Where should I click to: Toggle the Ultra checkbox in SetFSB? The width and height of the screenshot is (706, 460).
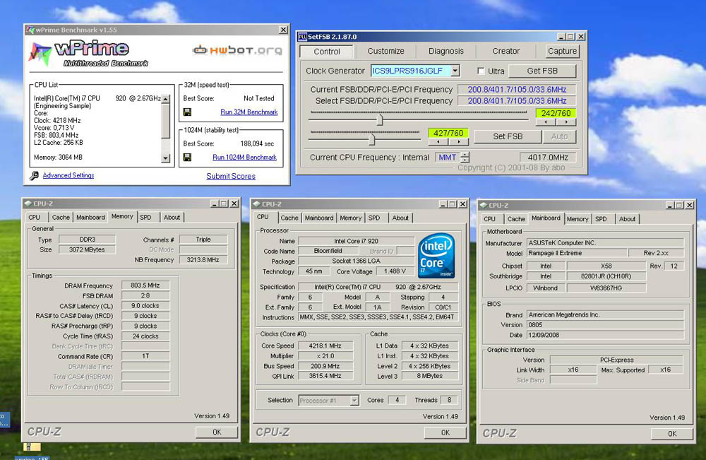pyautogui.click(x=481, y=71)
